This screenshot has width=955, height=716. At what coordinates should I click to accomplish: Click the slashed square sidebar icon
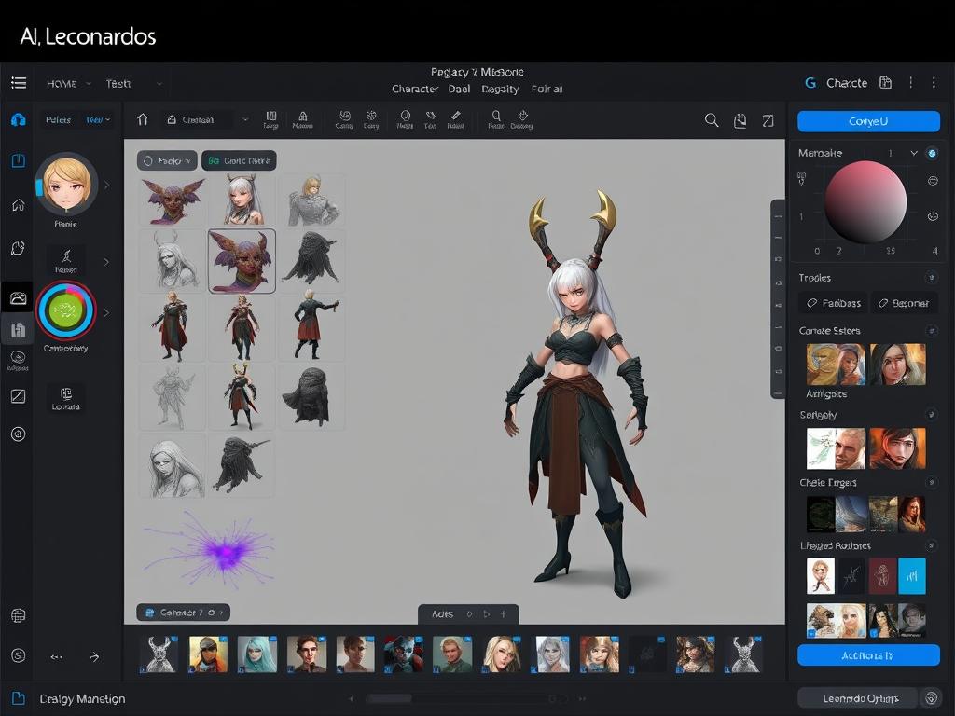tap(19, 396)
